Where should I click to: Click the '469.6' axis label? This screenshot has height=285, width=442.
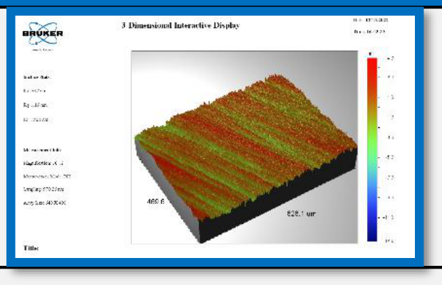point(155,202)
